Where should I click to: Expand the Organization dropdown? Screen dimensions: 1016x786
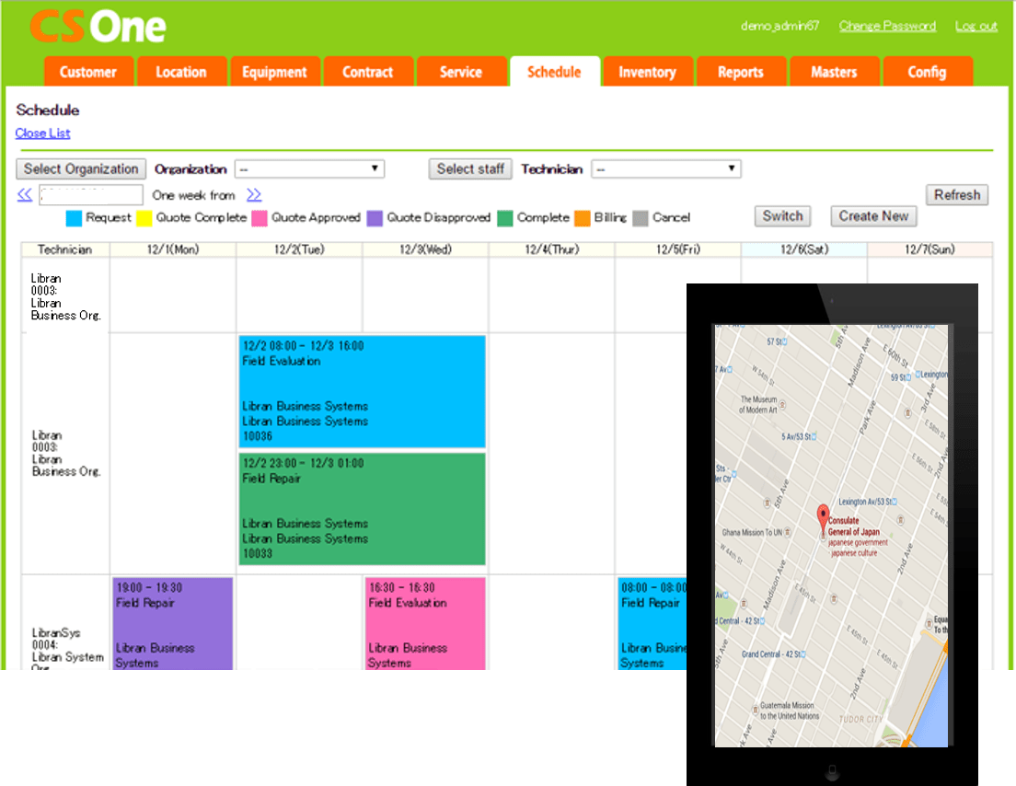tap(310, 169)
